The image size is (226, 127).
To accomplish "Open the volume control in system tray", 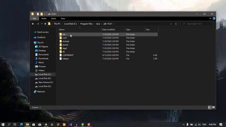I will tap(199, 125).
